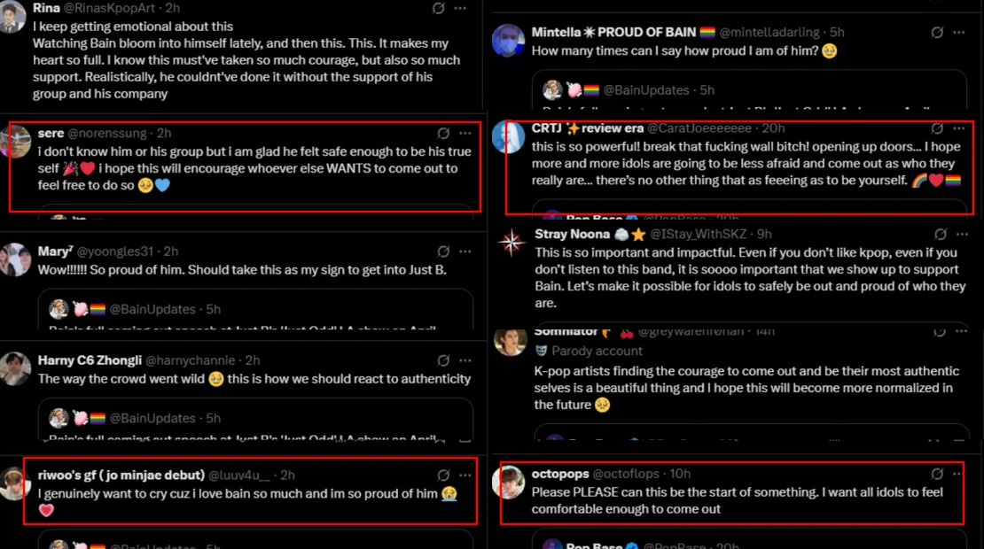
Task: Click the Grok icon on octopops' tweet
Action: click(937, 474)
